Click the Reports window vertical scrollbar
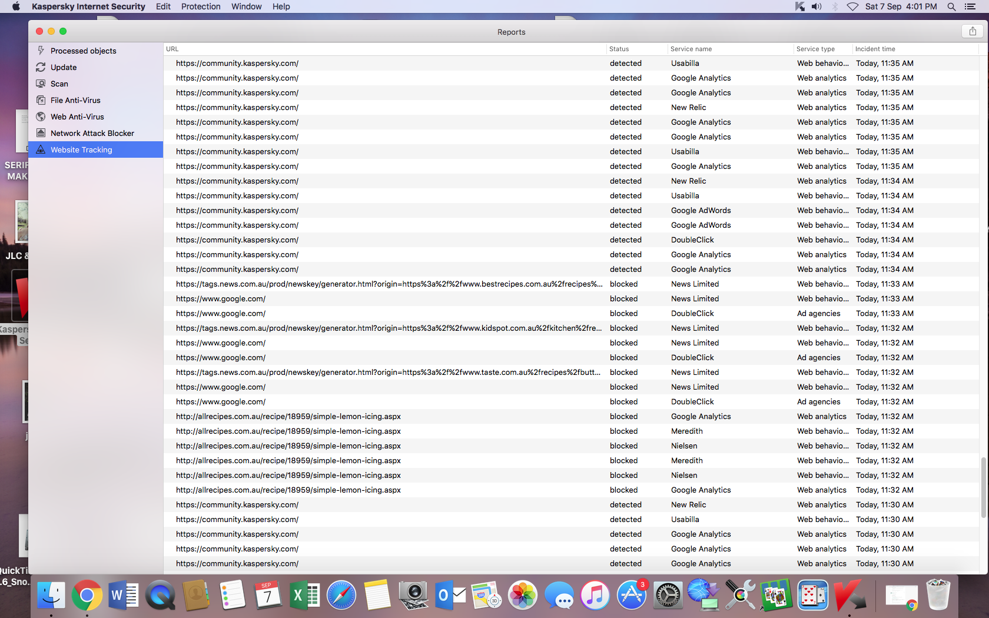The width and height of the screenshot is (989, 618). tap(983, 487)
